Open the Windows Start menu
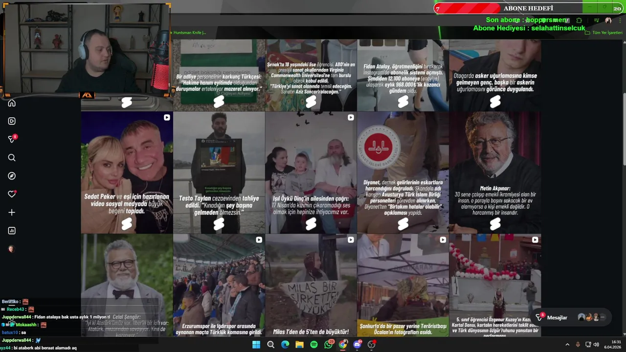This screenshot has width=626, height=352. 256,345
